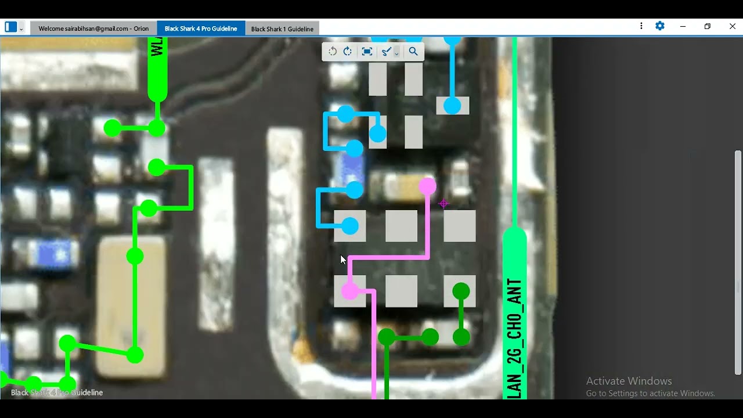Switch to the Welcome Orion tab
Image resolution: width=743 pixels, height=418 pixels.
(x=93, y=28)
